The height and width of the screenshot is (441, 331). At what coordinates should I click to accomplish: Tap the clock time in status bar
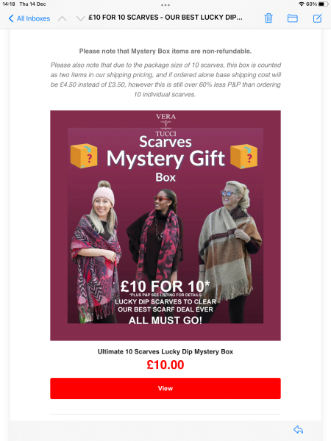pos(9,4)
